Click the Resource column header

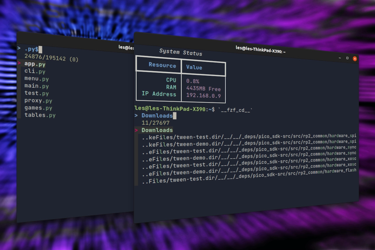tap(162, 65)
